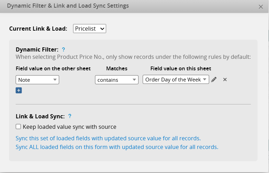
Task: Expand the Order Day of the Week dropdown
Action: tap(176, 80)
